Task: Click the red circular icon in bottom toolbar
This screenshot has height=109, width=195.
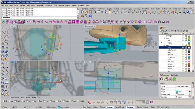Action: coord(90,102)
